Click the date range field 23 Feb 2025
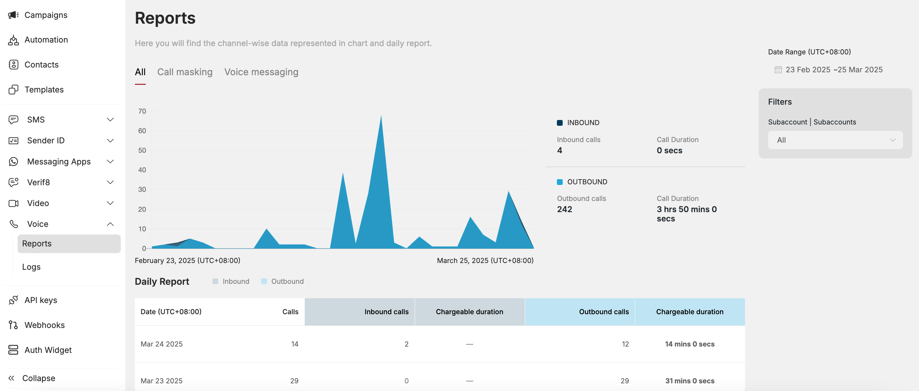This screenshot has height=391, width=919. click(808, 70)
